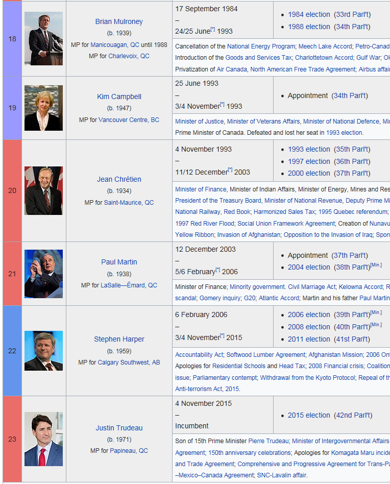
Task: Open Paul Martin's photo thumbnail
Action: [43, 274]
